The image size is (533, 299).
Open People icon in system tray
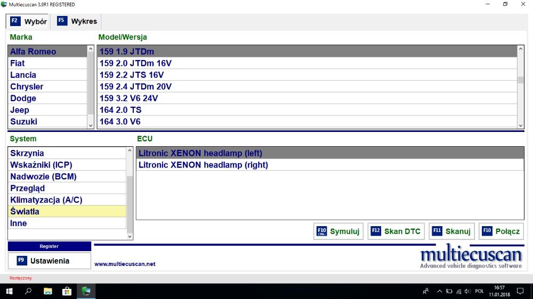click(x=425, y=291)
